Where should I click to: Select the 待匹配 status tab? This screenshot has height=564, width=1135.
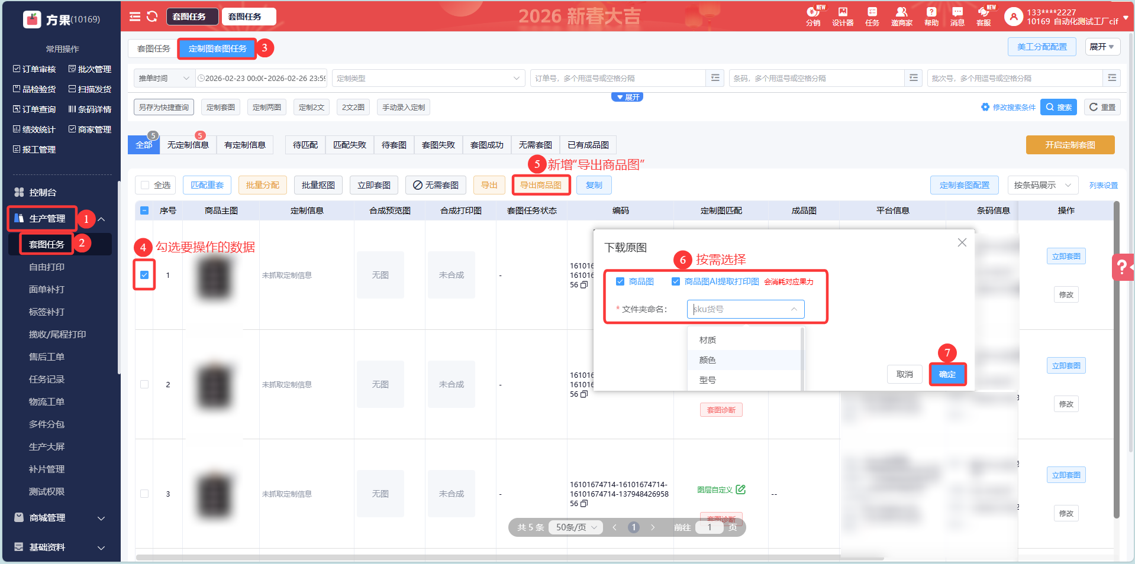coord(305,145)
